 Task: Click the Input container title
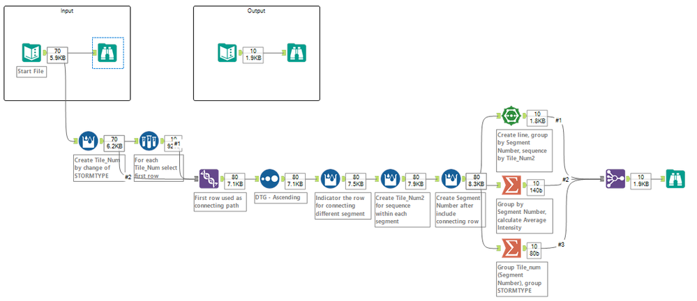point(67,10)
